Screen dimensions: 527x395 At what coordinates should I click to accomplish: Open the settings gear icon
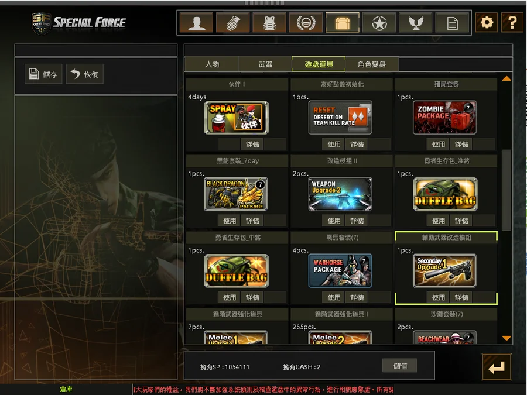click(487, 23)
